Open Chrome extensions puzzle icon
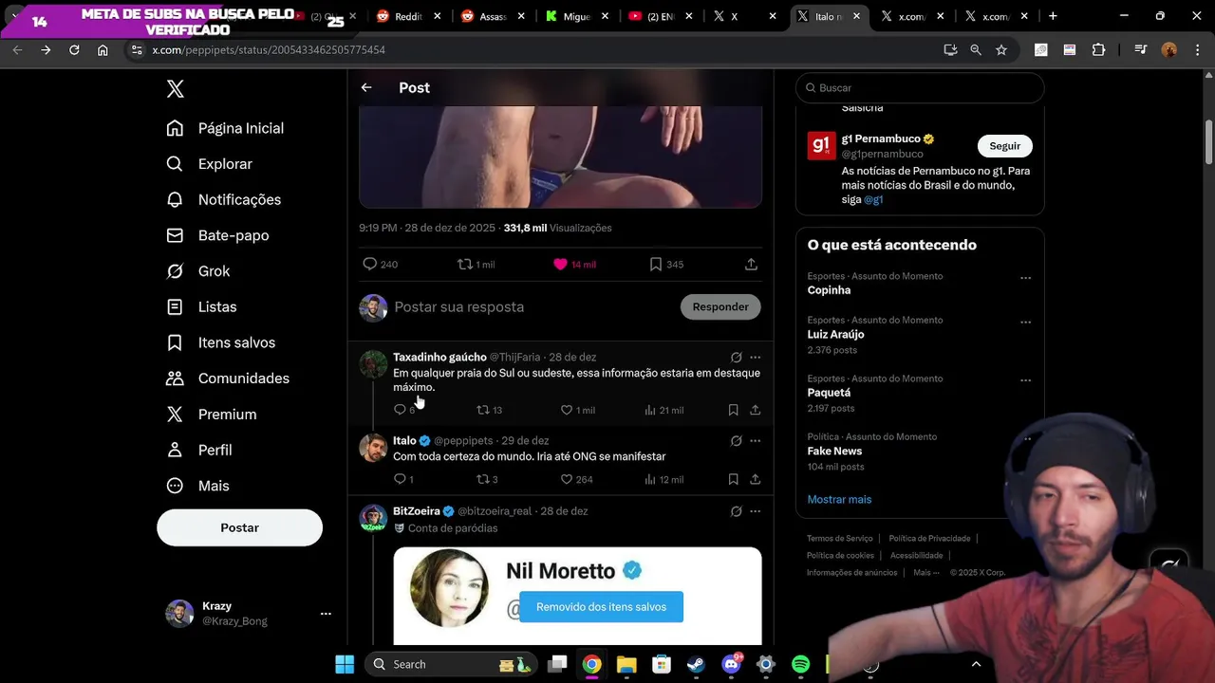 (1098, 49)
